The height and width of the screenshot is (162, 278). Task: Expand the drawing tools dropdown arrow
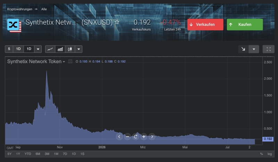(x=254, y=49)
